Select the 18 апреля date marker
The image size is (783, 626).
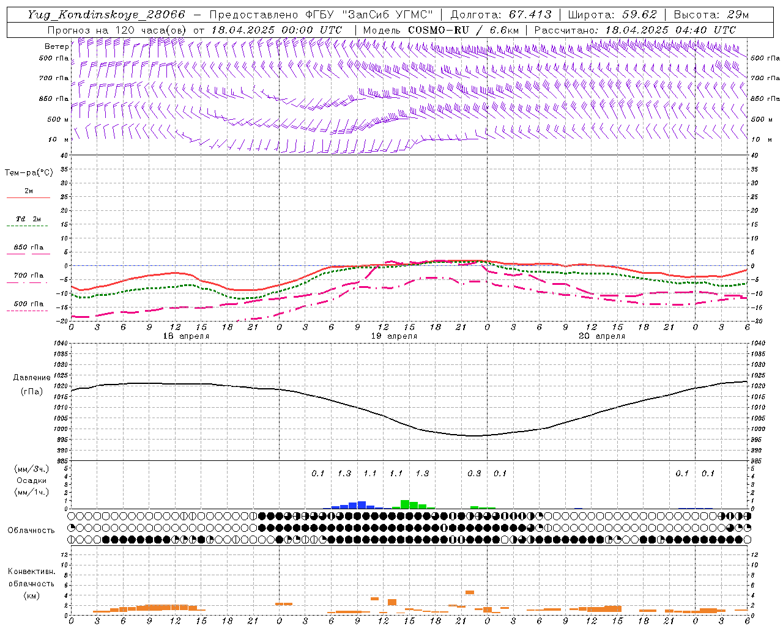(x=186, y=336)
